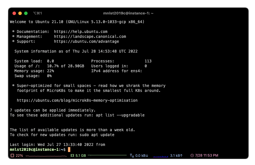Click the 22% CPU usage value
The width and height of the screenshot is (255, 165).
19,156
